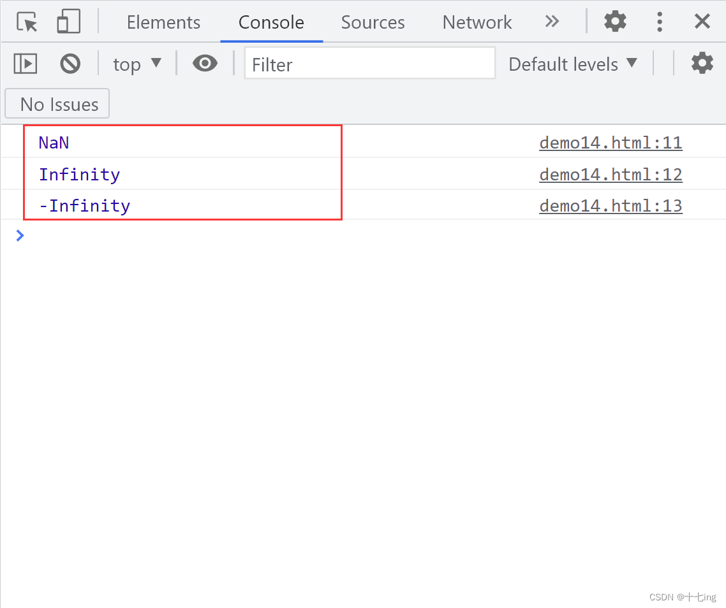
Task: Select the Infinity console output
Action: pos(79,175)
